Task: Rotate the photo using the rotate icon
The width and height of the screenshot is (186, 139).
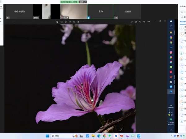Action: (x=61, y=22)
